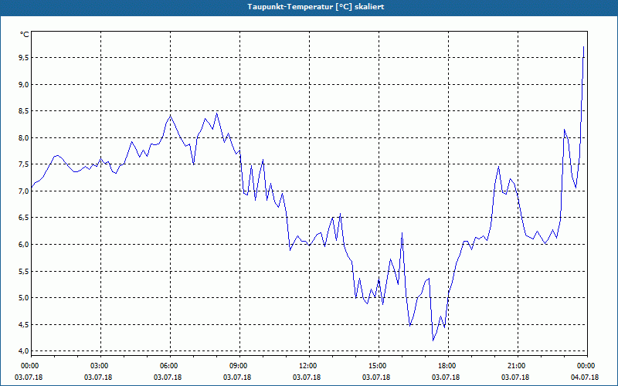Click the 06:00 time label
Viewport: 618px width, 386px height.
click(x=169, y=366)
